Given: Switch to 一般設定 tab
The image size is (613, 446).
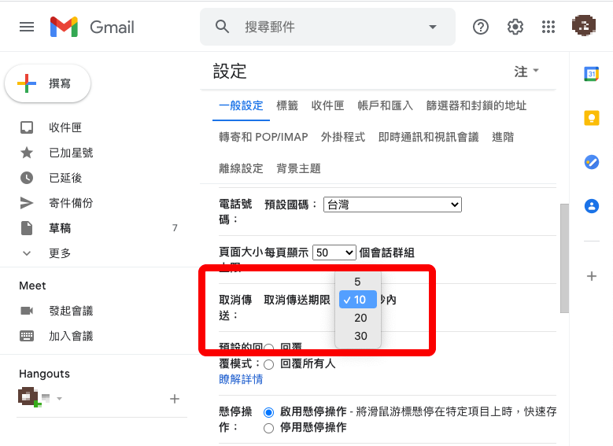Looking at the screenshot, I should [241, 105].
